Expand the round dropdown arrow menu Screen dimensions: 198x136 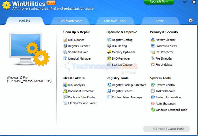point(191,21)
